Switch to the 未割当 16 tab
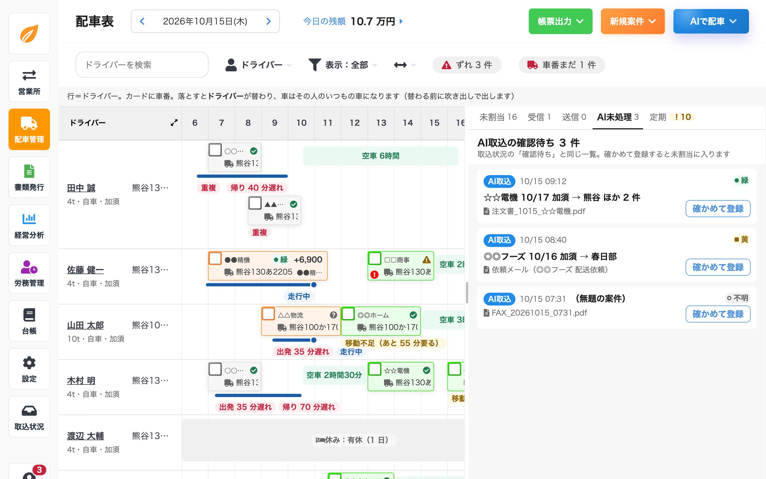Screen dimensions: 766x479 [x=498, y=117]
